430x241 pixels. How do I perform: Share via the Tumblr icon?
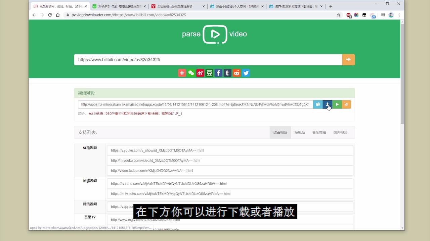(227, 73)
